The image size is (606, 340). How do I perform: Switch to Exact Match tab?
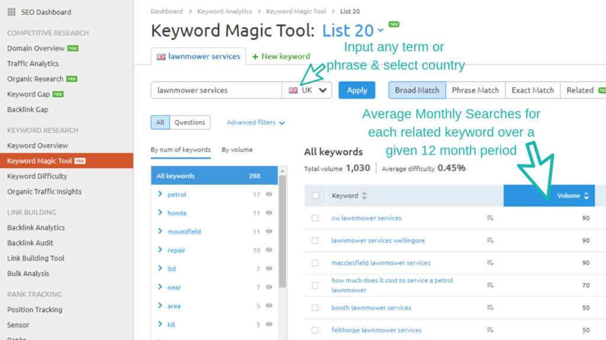coord(533,90)
